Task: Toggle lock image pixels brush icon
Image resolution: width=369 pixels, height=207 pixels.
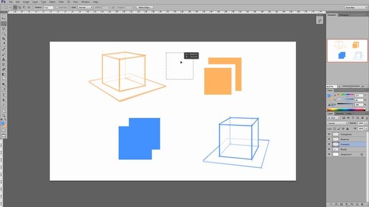Action: (339, 129)
